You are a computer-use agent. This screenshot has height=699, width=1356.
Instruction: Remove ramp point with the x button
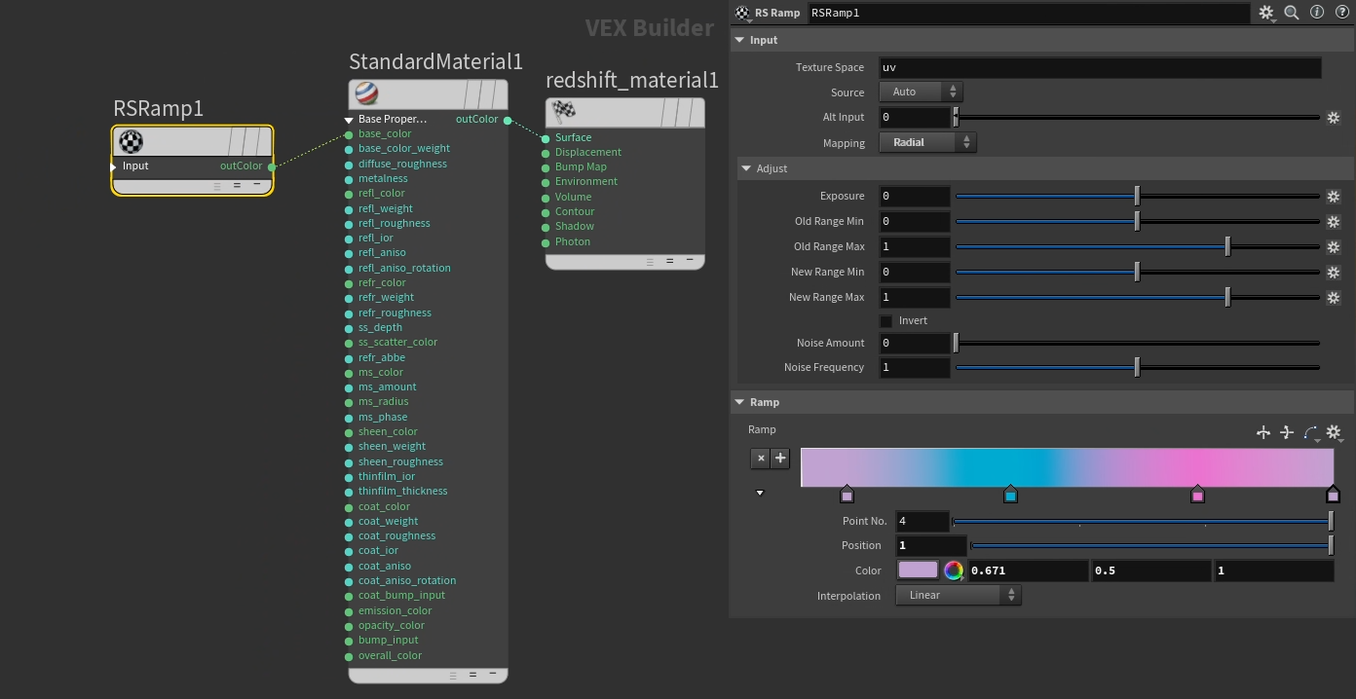(x=761, y=458)
